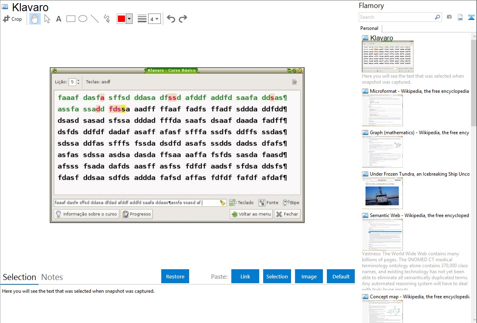
Task: Open the Progresso button
Action: (x=137, y=214)
